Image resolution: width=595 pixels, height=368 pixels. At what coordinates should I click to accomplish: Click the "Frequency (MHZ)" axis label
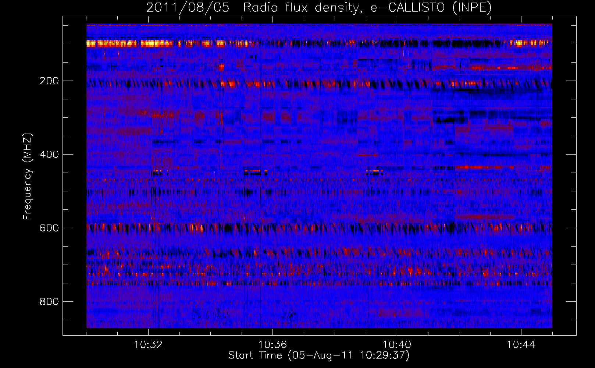[28, 177]
